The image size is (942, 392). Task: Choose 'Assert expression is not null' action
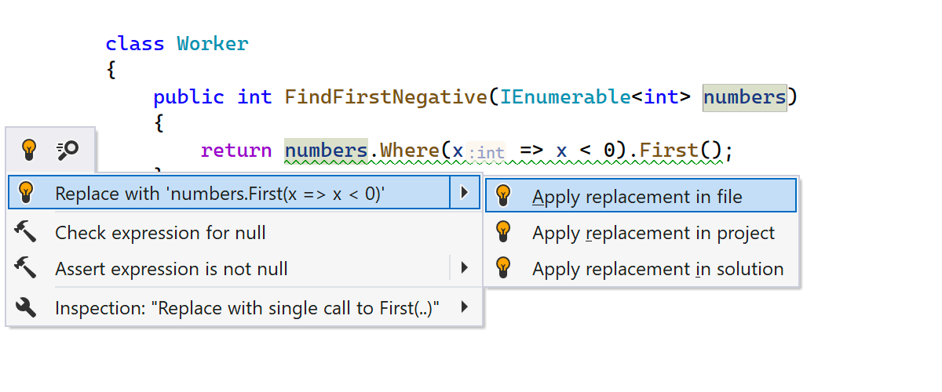point(171,269)
